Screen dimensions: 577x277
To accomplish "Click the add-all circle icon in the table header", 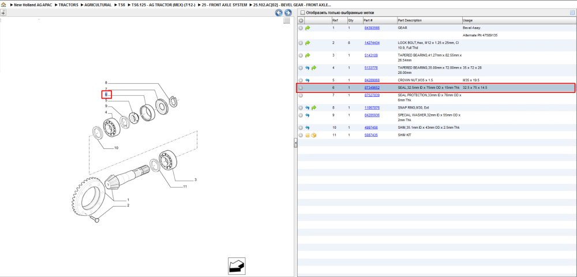I will point(301,21).
